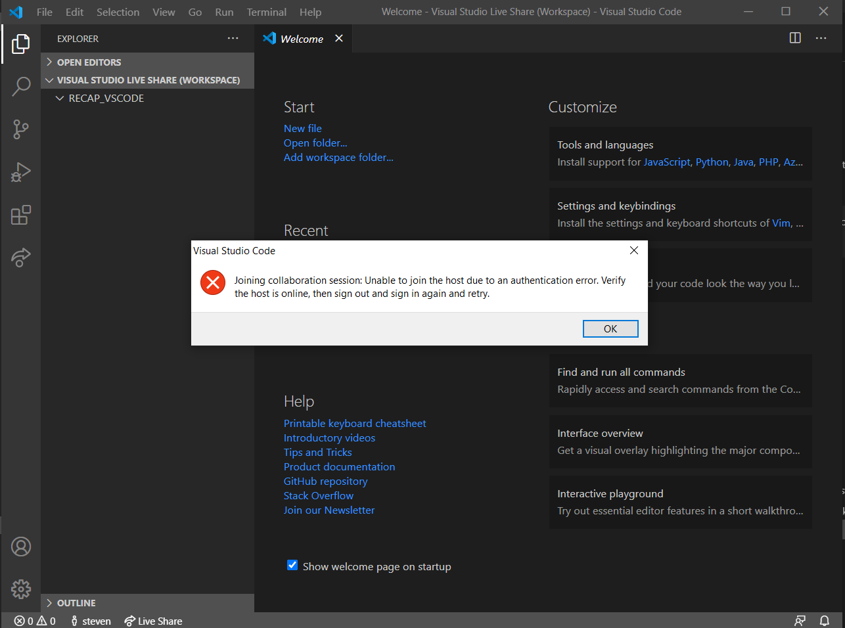Viewport: 845px width, 628px height.
Task: Open the Source Control view
Action: (21, 129)
